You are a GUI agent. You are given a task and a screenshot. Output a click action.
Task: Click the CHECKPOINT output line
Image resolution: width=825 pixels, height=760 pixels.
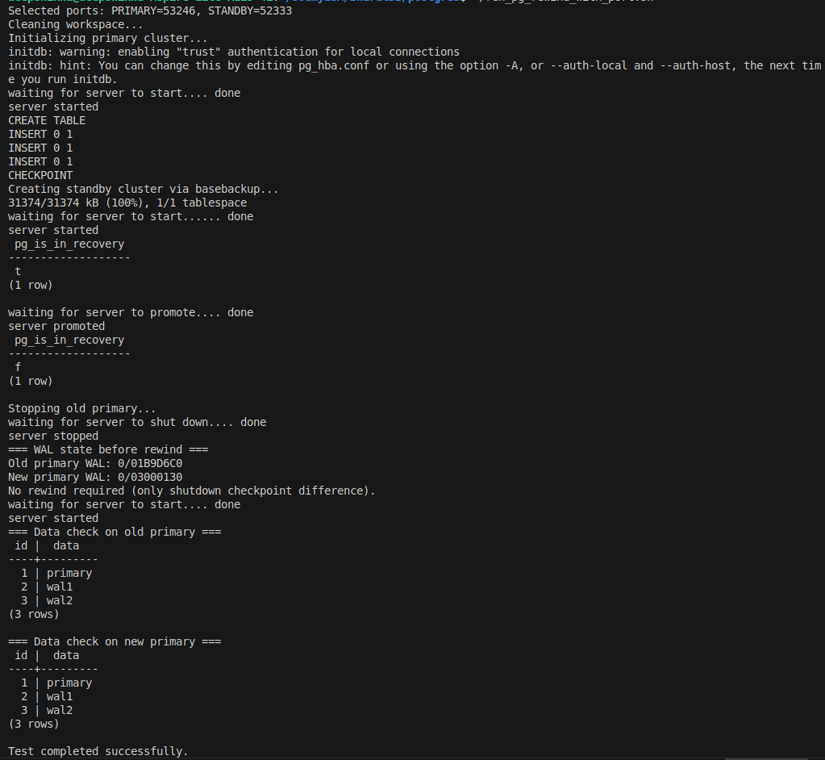pos(40,176)
